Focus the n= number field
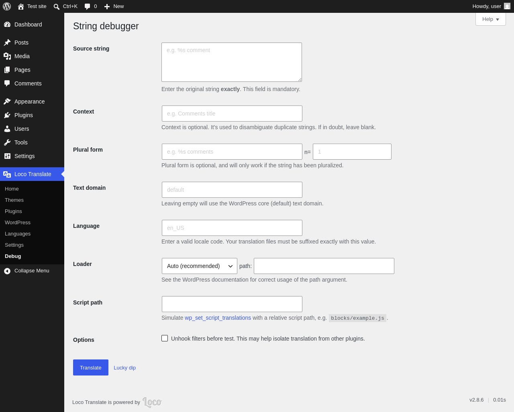 352,152
